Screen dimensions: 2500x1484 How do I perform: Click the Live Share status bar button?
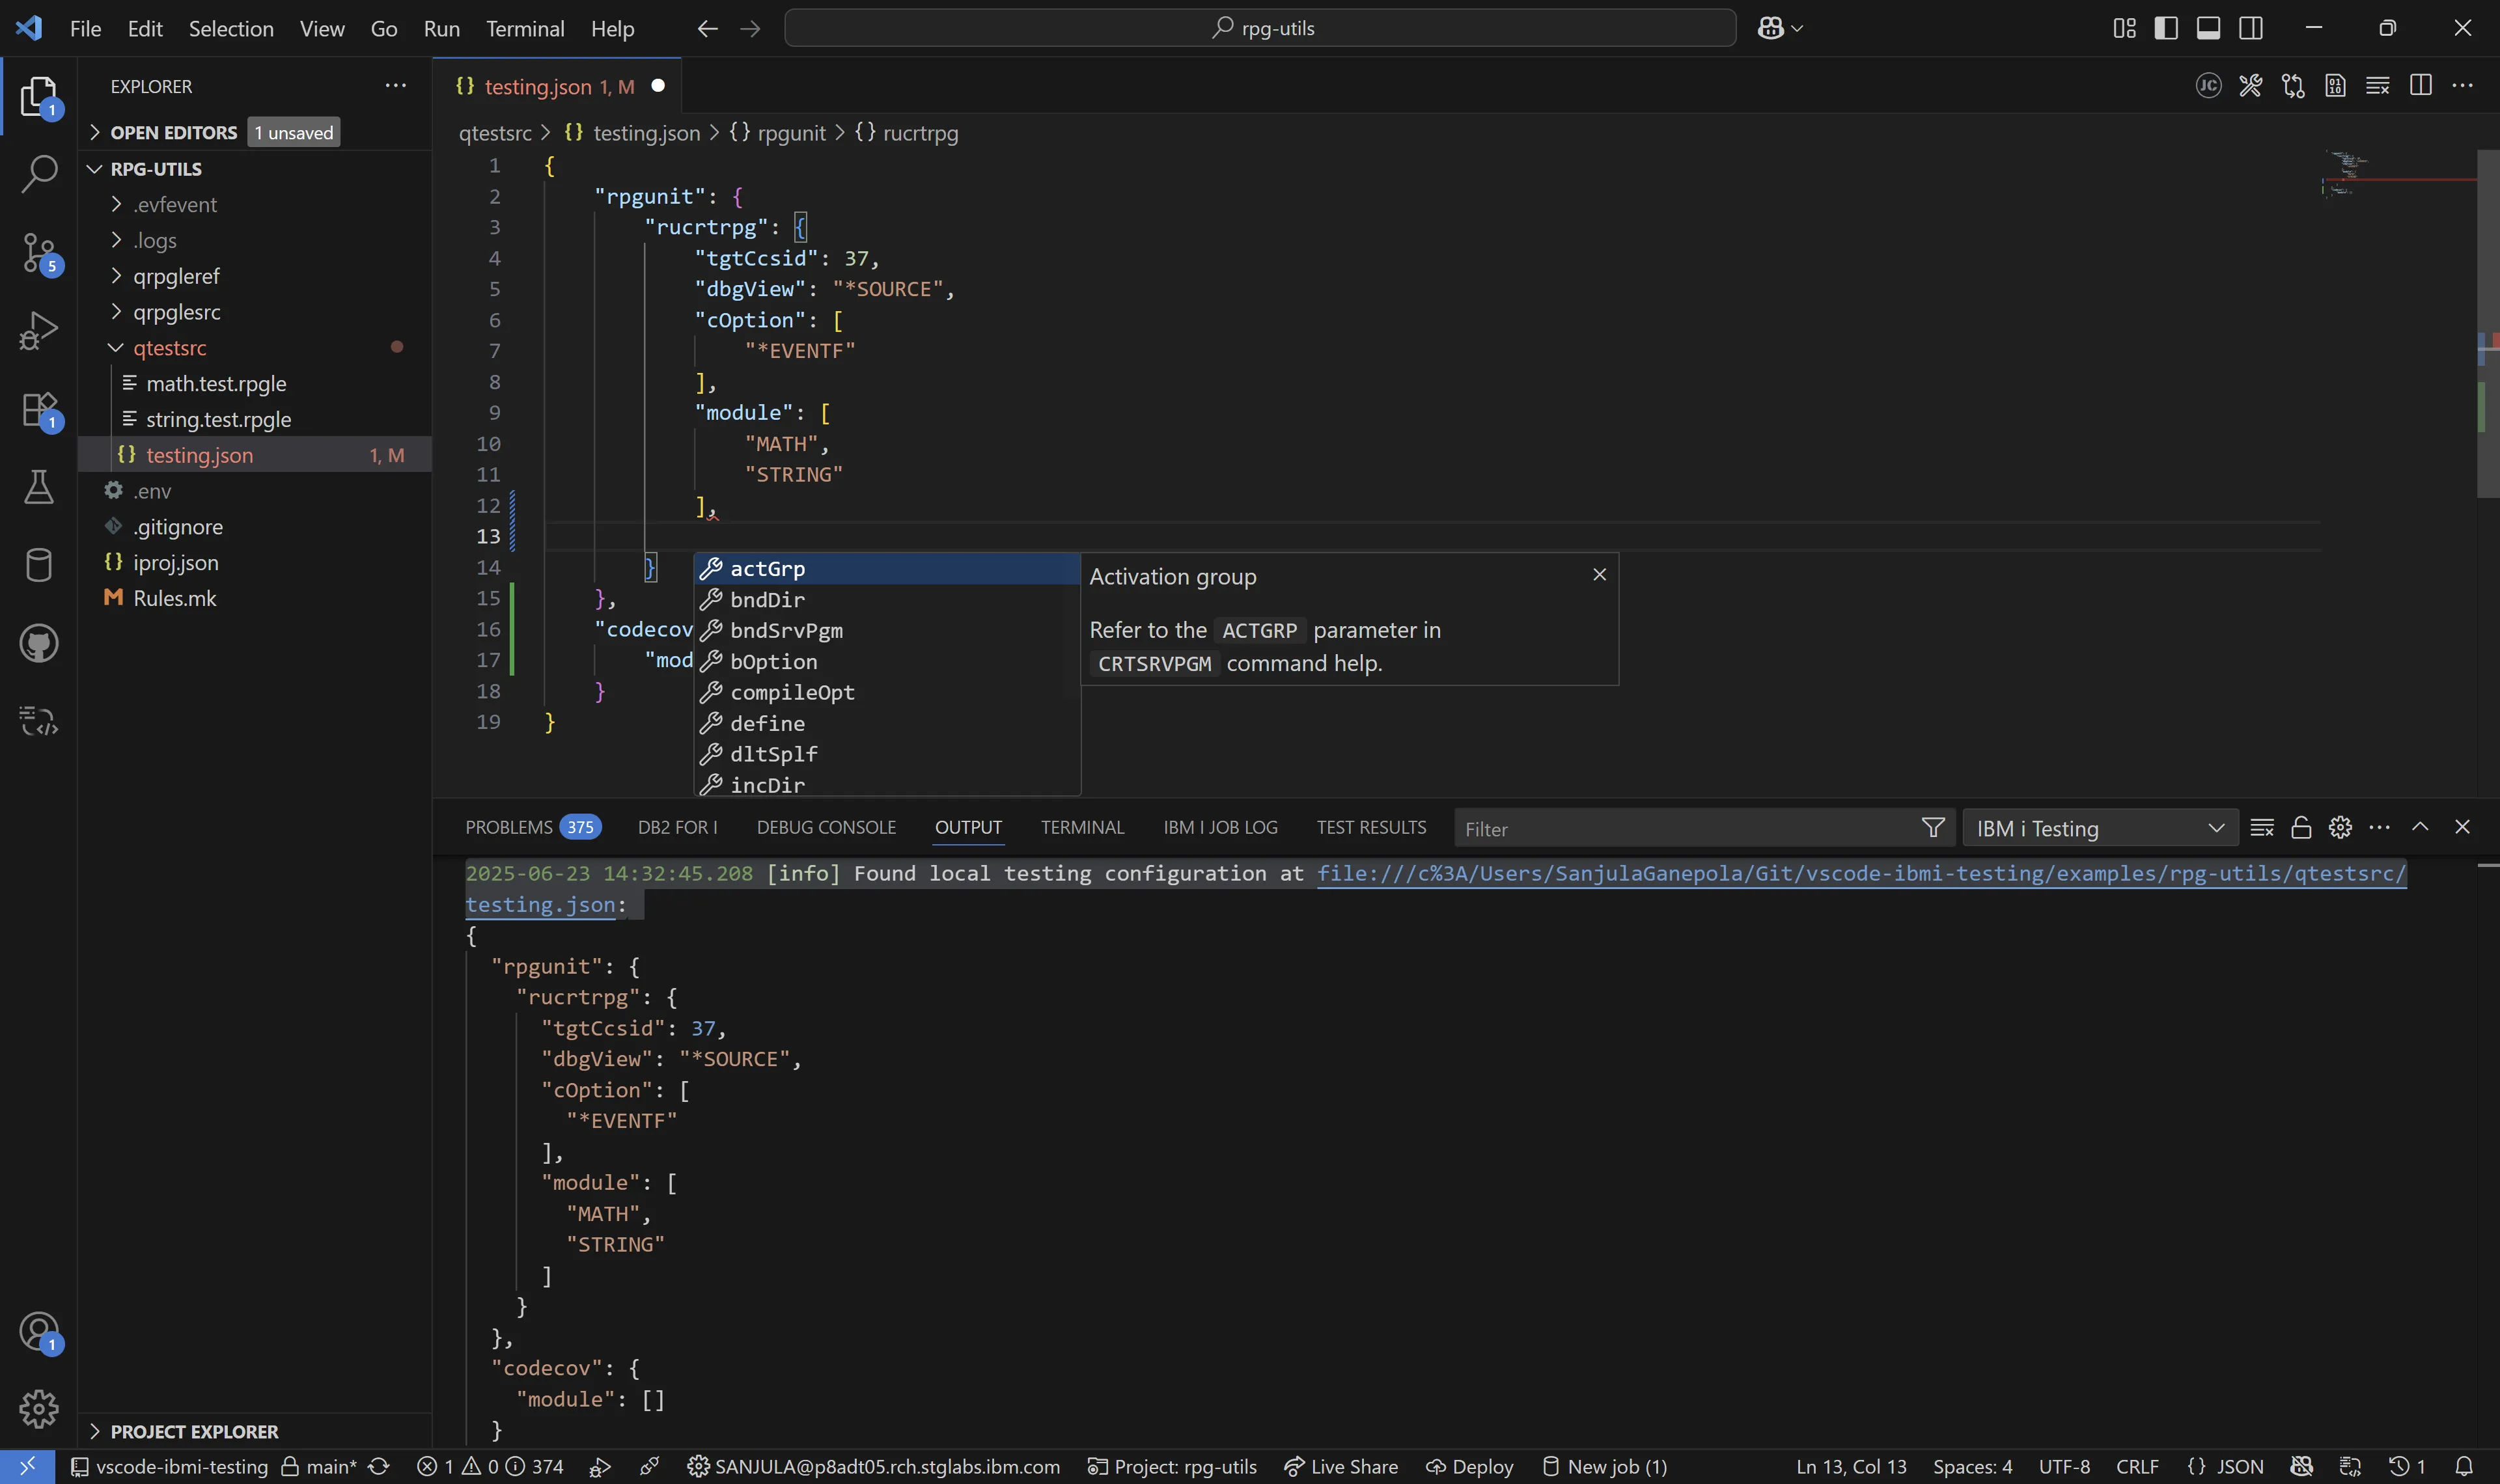click(x=1341, y=1466)
